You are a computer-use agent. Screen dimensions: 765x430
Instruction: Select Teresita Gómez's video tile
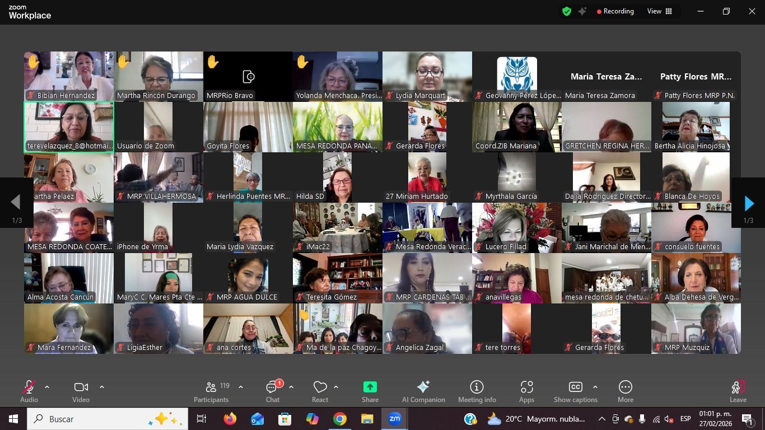[338, 278]
